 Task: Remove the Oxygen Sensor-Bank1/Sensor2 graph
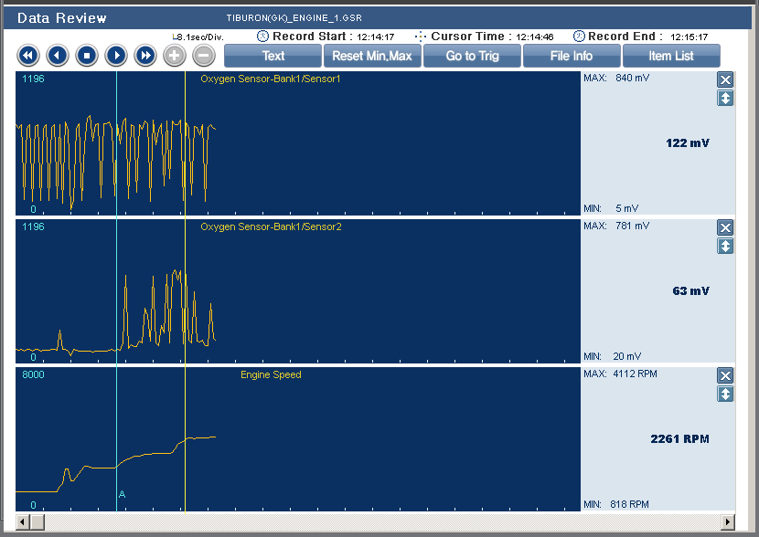(x=725, y=227)
